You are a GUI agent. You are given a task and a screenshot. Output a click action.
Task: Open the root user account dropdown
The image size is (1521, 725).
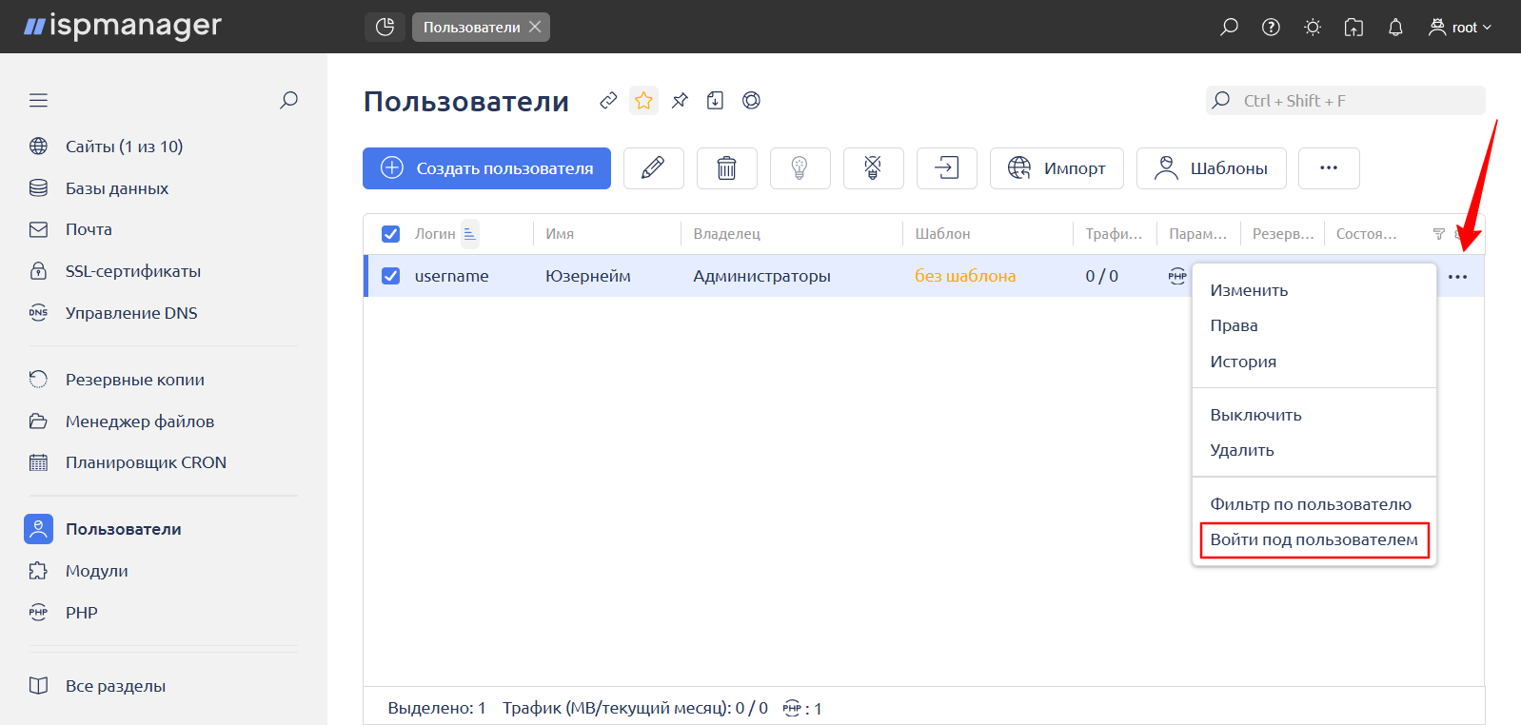[x=1460, y=28]
